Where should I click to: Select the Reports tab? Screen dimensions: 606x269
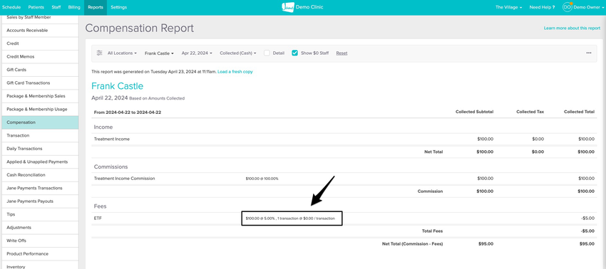pos(96,7)
